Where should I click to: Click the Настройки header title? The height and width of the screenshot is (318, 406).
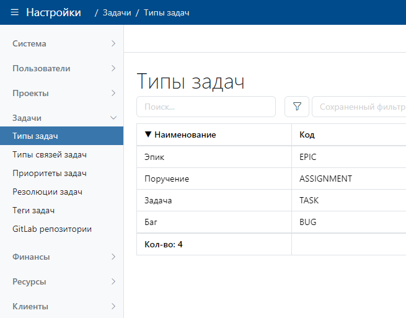point(53,12)
